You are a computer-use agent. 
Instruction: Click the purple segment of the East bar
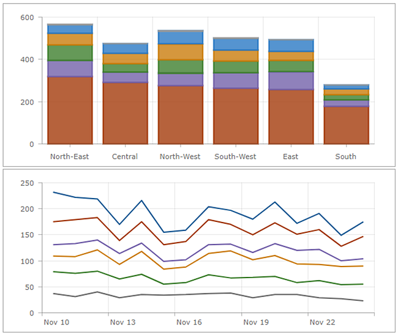pyautogui.click(x=290, y=81)
